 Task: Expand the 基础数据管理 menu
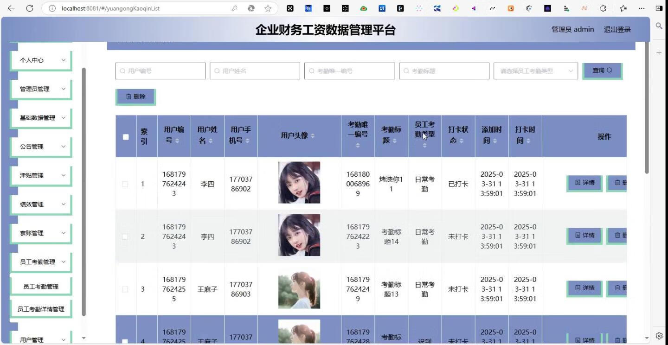(x=41, y=118)
